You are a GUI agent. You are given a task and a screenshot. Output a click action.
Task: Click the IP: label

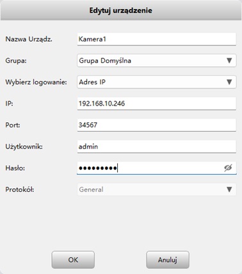tap(9, 104)
